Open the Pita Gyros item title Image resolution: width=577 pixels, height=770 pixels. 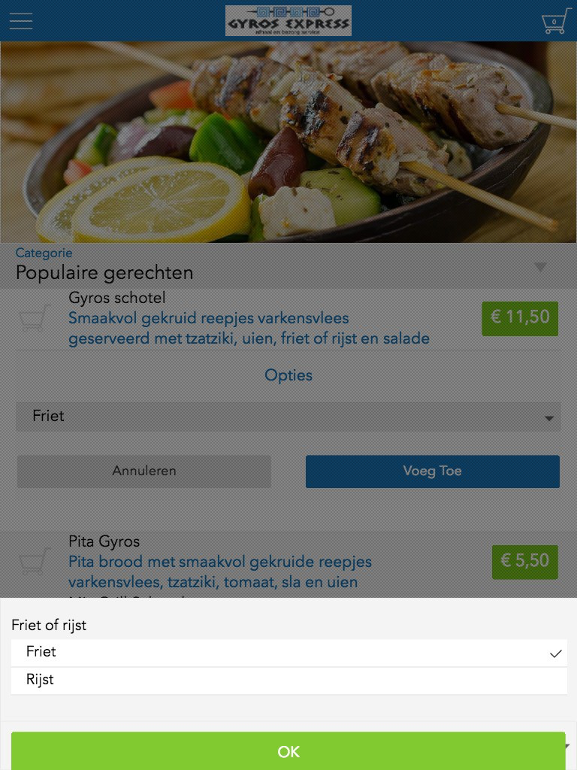pos(104,541)
